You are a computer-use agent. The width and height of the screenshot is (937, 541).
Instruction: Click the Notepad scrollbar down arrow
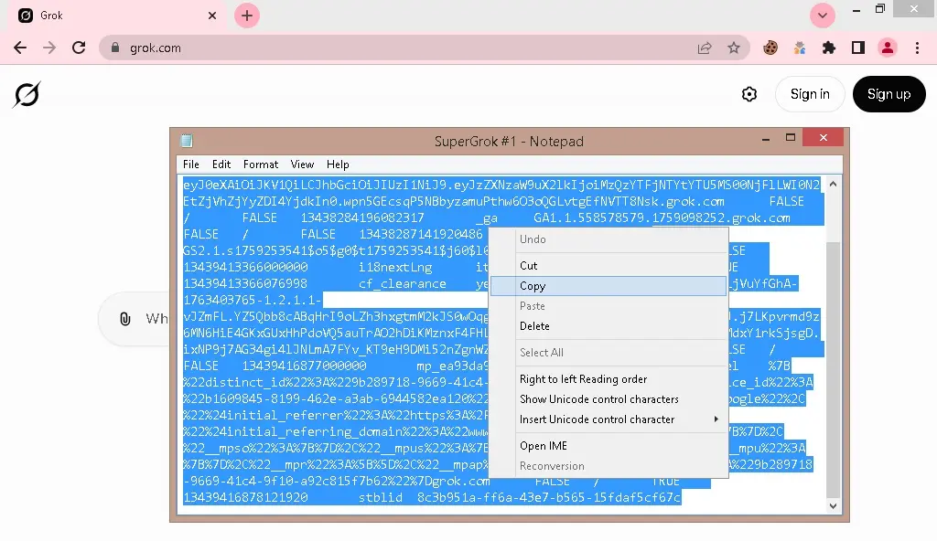(x=833, y=505)
